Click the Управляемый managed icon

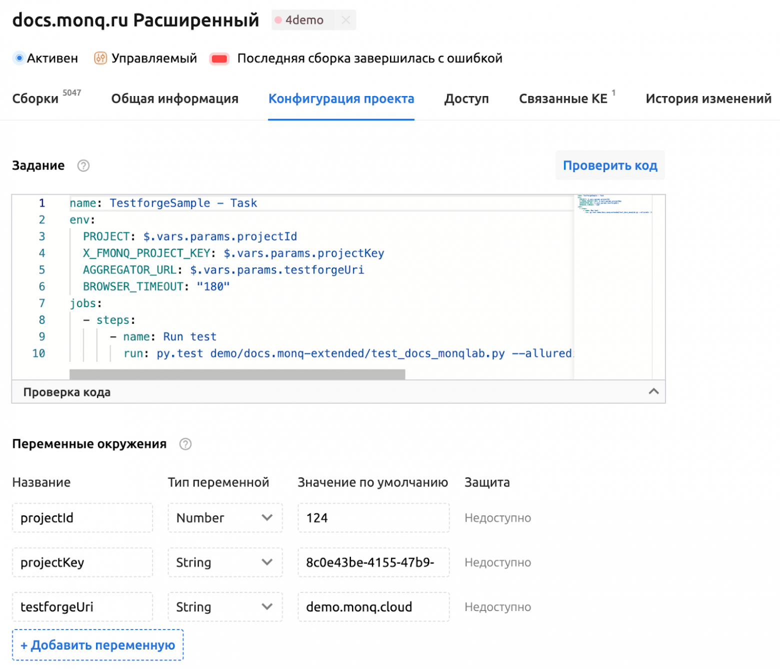(100, 59)
